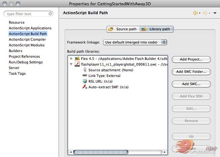Select ActionScript Applications in the sidebar
Viewport: 220px width, 157px height.
pos(30,28)
